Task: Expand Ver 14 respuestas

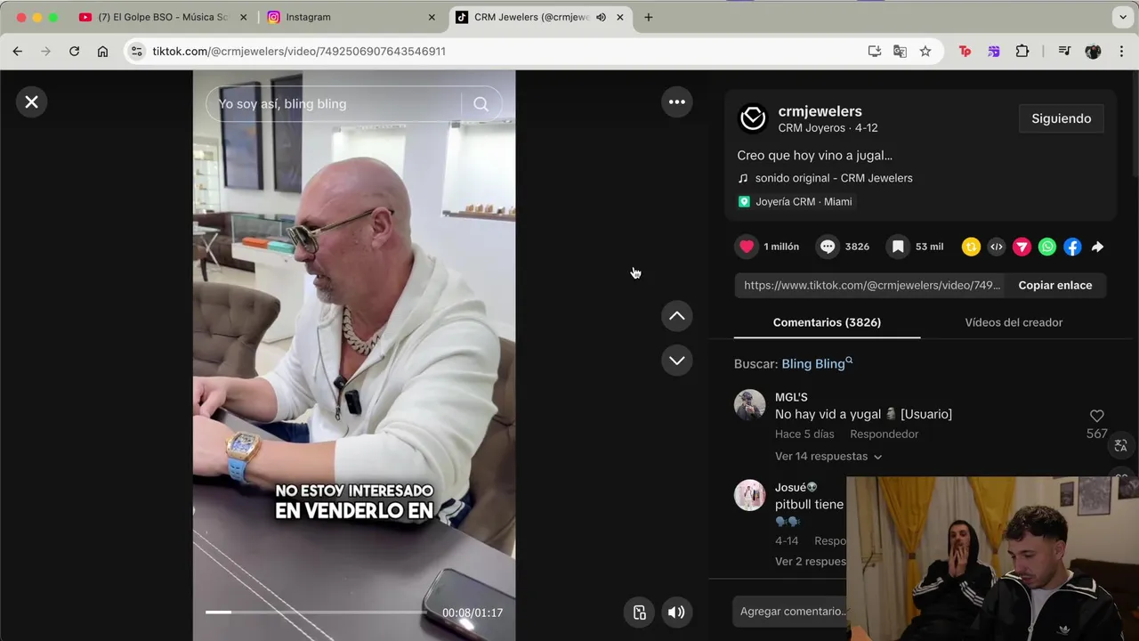Action: (828, 456)
